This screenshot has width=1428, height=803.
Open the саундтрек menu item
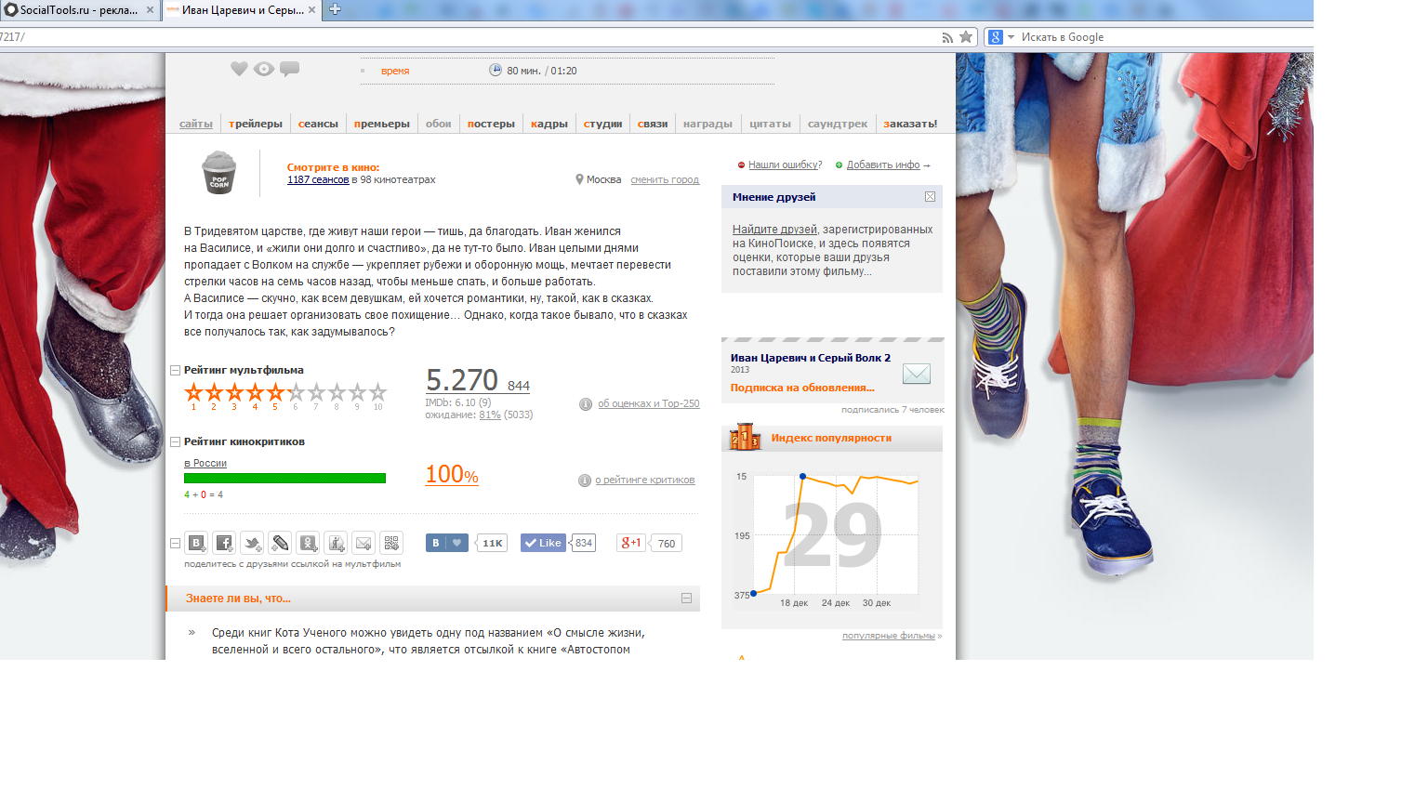(838, 124)
